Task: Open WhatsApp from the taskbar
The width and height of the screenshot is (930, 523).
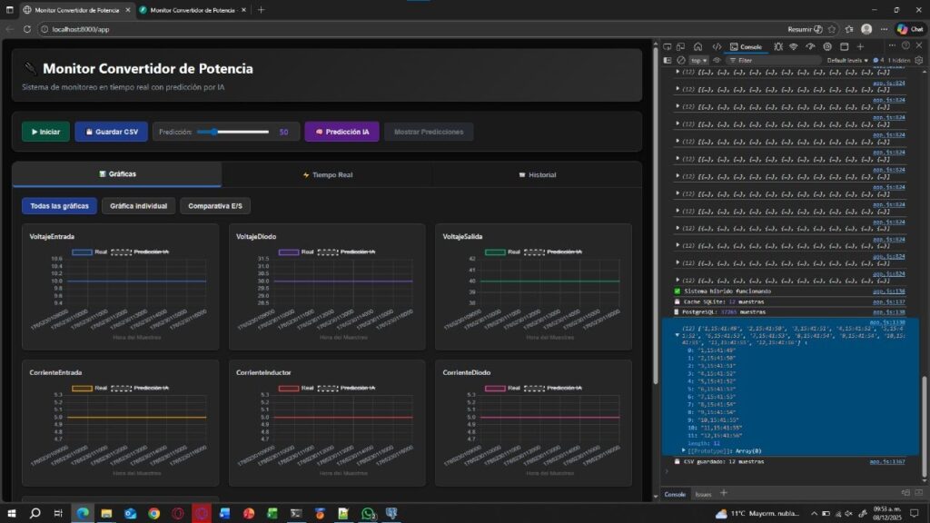Action: [368, 513]
